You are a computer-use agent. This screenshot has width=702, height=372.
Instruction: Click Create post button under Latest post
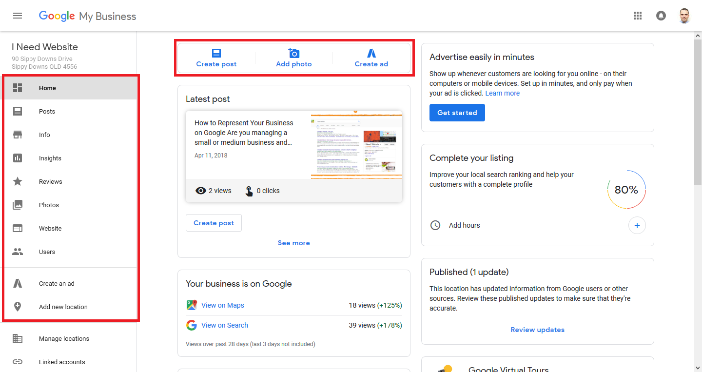[214, 223]
